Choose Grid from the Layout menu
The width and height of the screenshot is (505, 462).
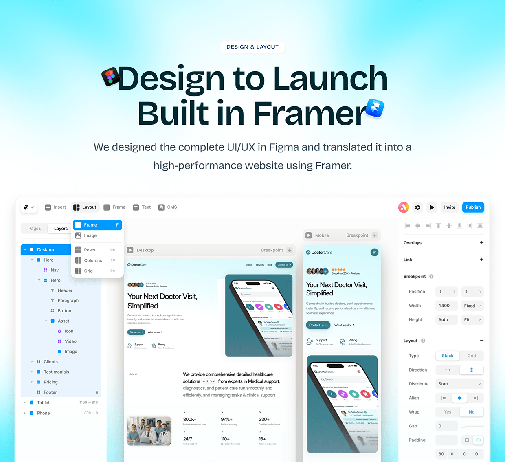pos(98,271)
